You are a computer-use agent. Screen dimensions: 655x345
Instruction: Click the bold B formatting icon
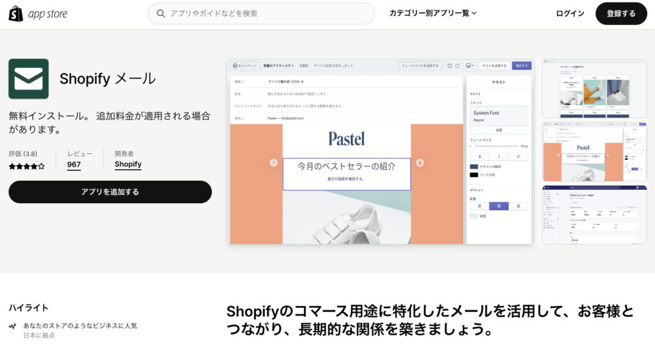pyautogui.click(x=480, y=157)
